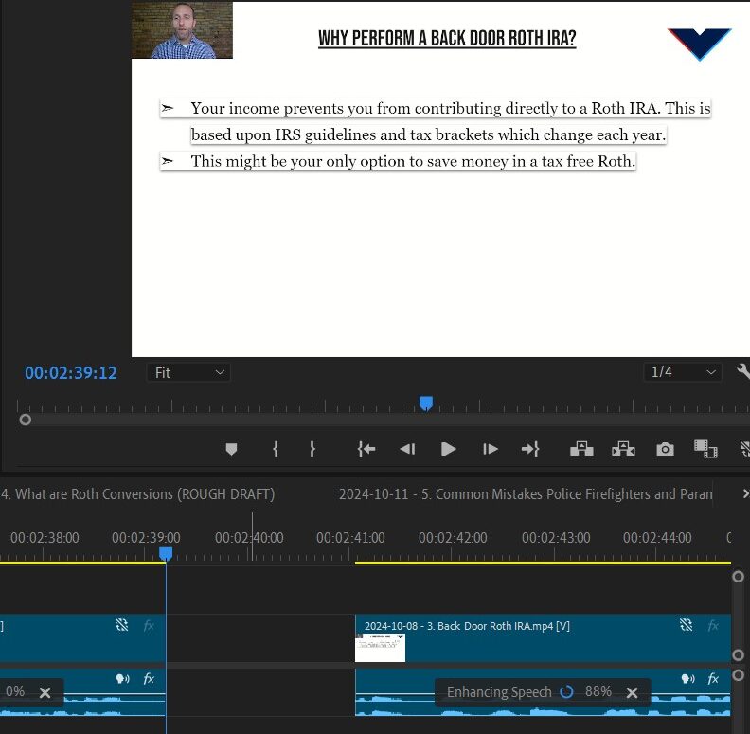Select the Back Door Roth IRA.mp4 video clip
This screenshot has height=734, width=750.
(x=543, y=638)
